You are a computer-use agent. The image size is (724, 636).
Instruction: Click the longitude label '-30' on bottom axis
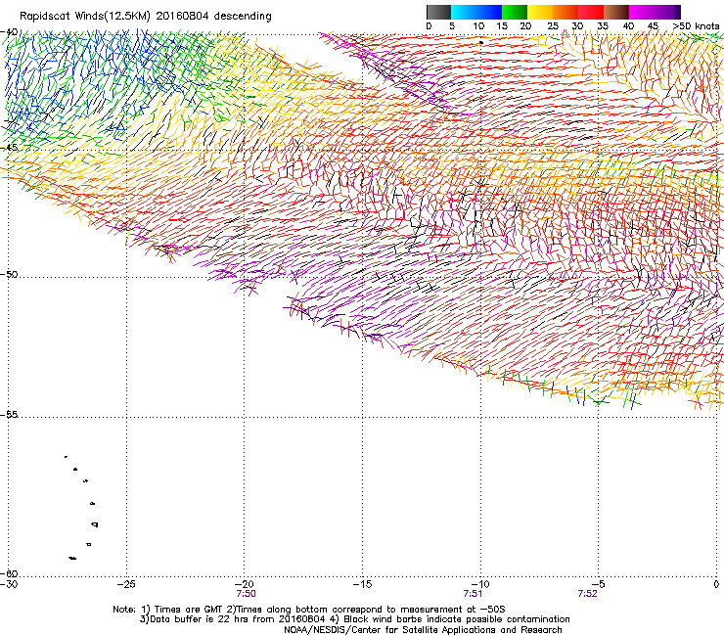[9, 584]
